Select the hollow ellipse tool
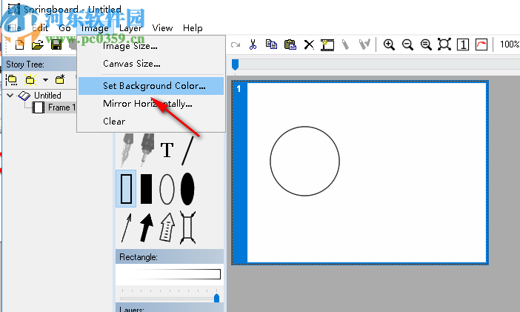The width and height of the screenshot is (520, 312). point(167,189)
